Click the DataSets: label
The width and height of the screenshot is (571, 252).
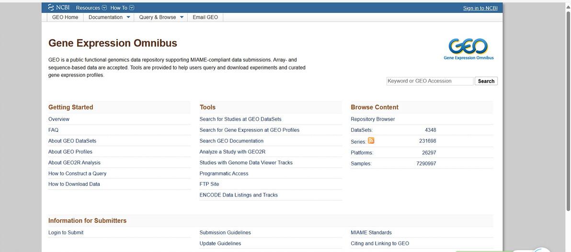pyautogui.click(x=362, y=130)
